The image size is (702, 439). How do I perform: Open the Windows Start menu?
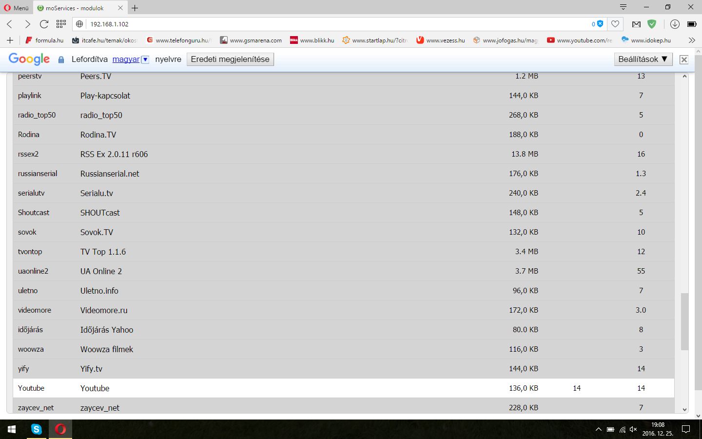[12, 429]
